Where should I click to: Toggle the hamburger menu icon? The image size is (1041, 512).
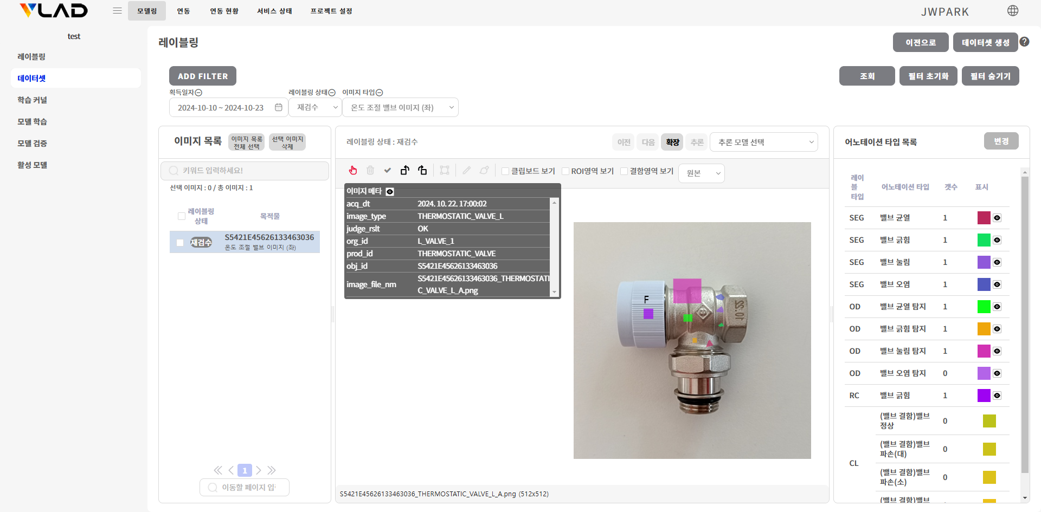click(117, 11)
